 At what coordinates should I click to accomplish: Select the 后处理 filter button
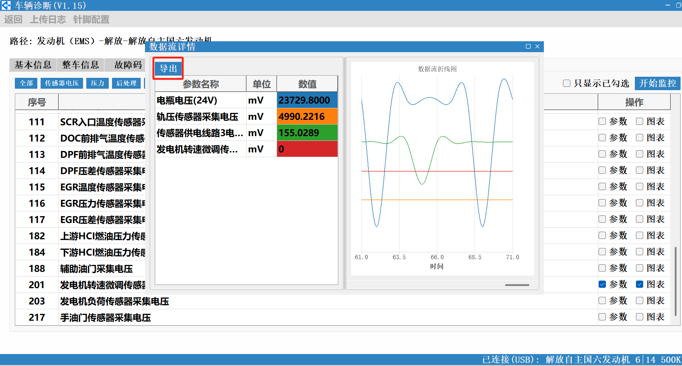click(x=126, y=83)
